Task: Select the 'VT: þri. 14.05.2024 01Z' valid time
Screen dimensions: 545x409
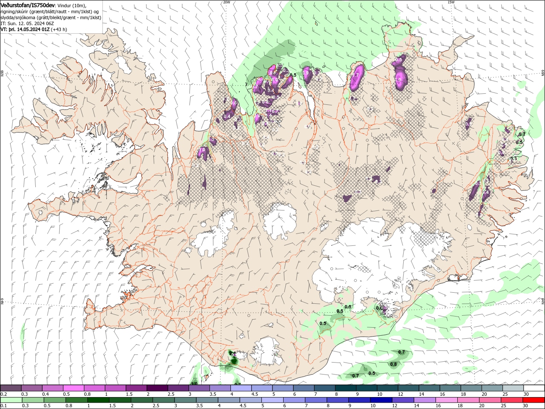Action: (x=25, y=29)
